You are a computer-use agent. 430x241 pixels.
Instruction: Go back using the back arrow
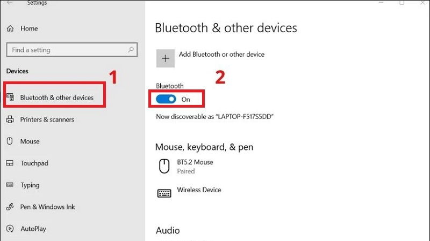point(9,3)
